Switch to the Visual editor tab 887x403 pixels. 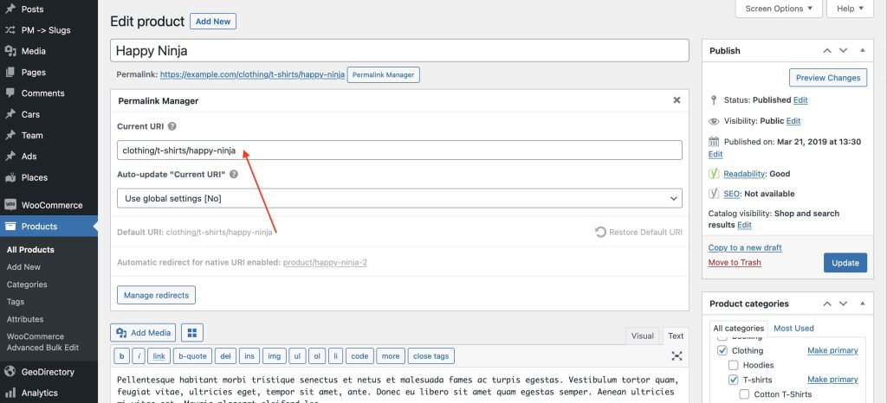pyautogui.click(x=642, y=336)
